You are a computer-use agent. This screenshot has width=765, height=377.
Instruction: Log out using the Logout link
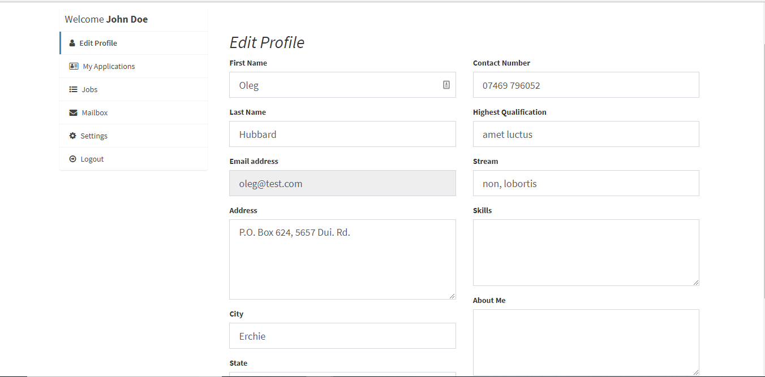click(x=92, y=159)
